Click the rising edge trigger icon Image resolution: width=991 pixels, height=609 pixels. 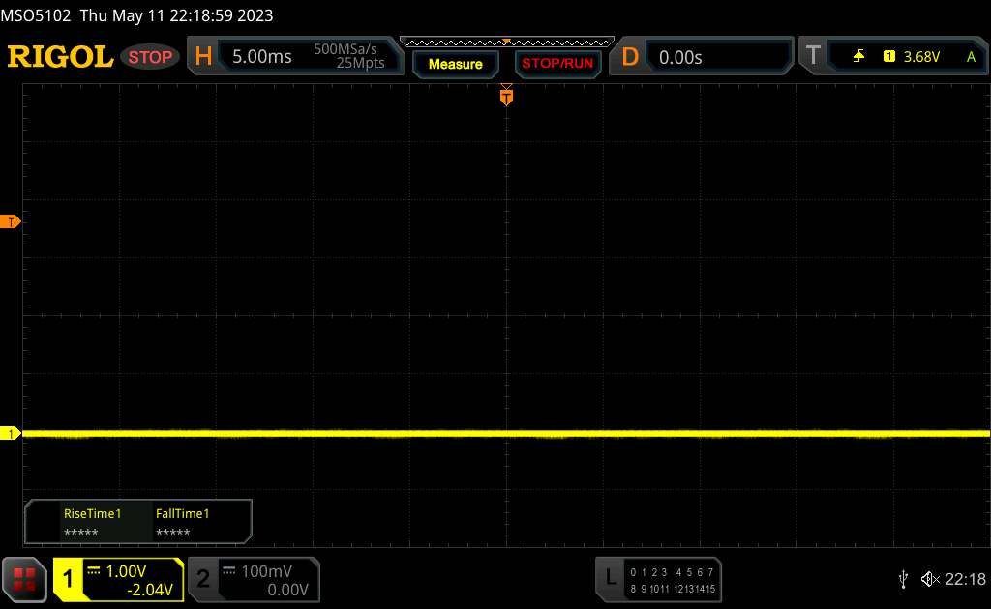858,57
